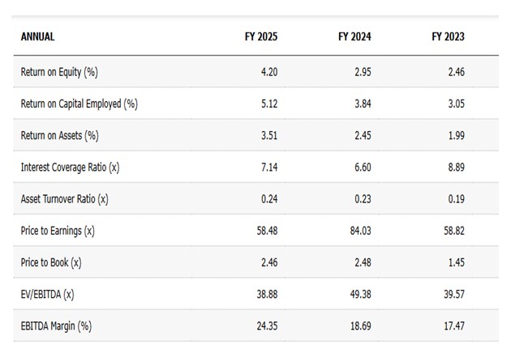Select the FY 2024 column header
511x357 pixels.
click(354, 36)
